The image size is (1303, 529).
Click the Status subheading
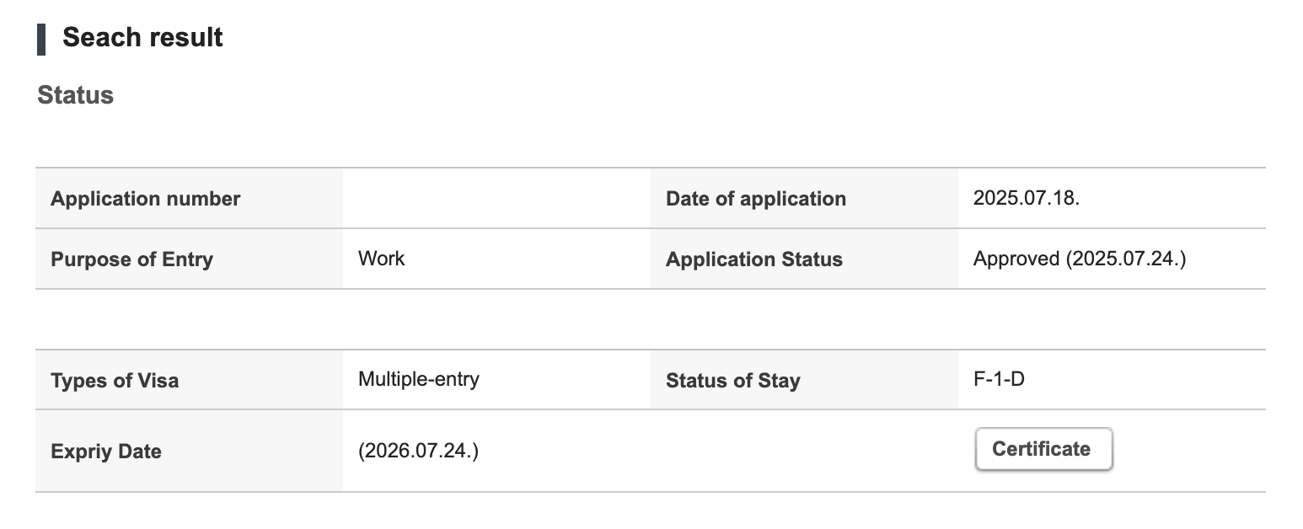[x=76, y=95]
